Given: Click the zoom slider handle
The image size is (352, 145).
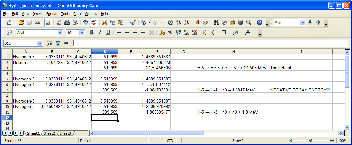Looking at the screenshot, I should pyautogui.click(x=311, y=141).
